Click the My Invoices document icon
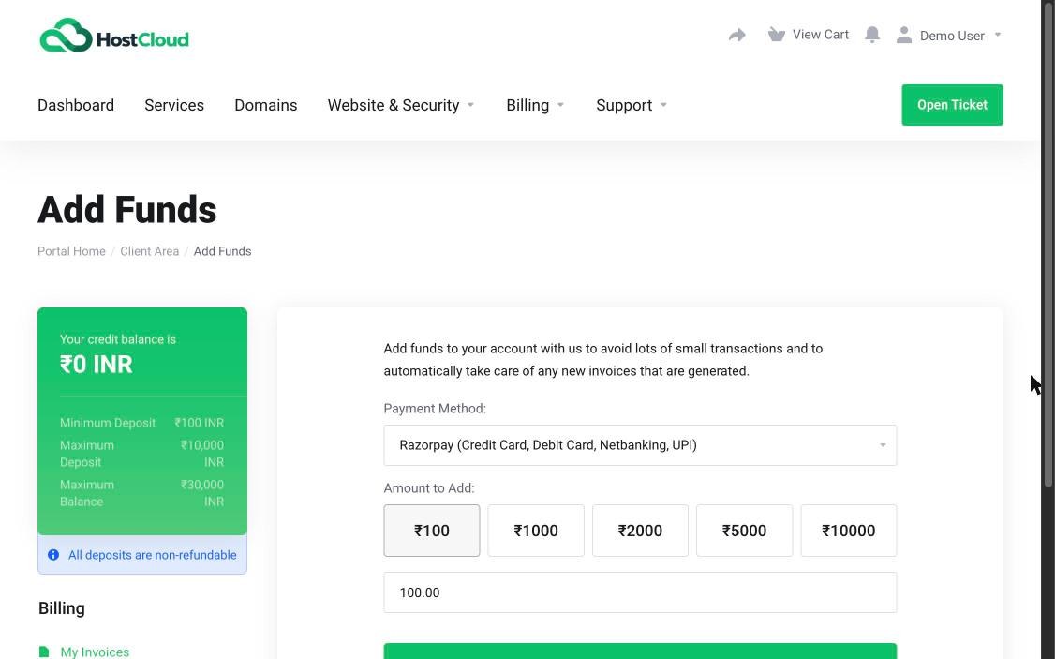This screenshot has width=1055, height=659. (x=44, y=652)
